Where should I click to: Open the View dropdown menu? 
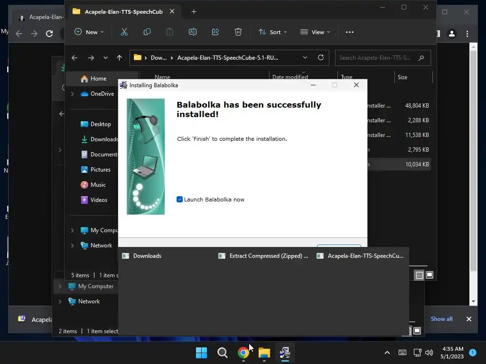coord(315,32)
